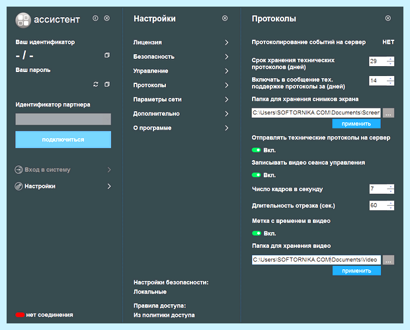Close the ассистент main panel
This screenshot has width=410, height=330.
[x=106, y=18]
